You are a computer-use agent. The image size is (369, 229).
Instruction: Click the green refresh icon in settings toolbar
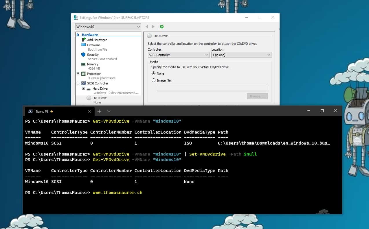pos(161,26)
